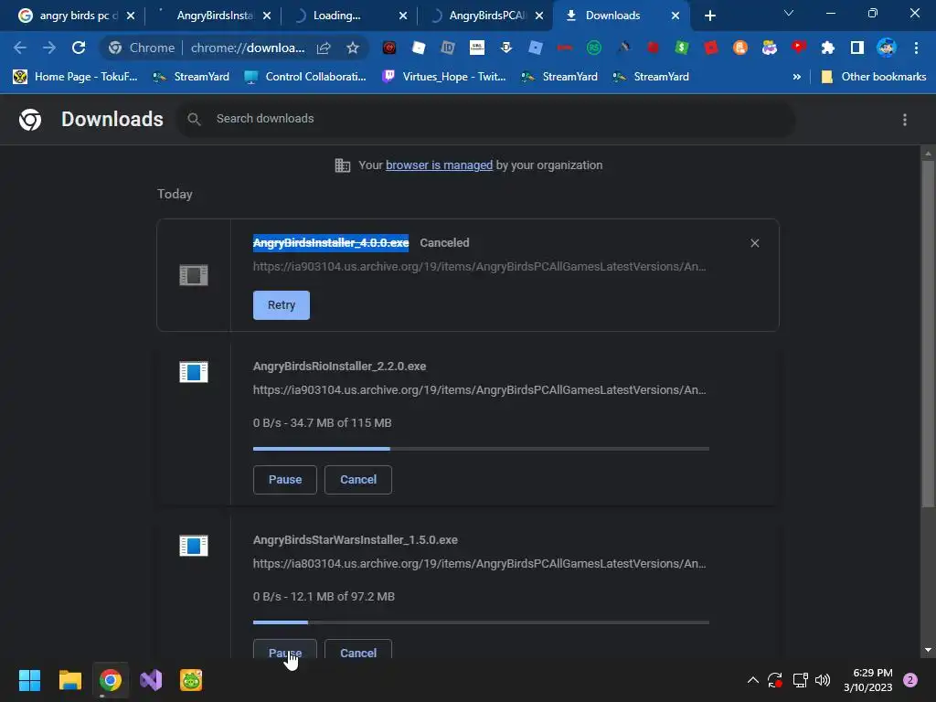Click the tilted blue square extension icon

(536, 48)
